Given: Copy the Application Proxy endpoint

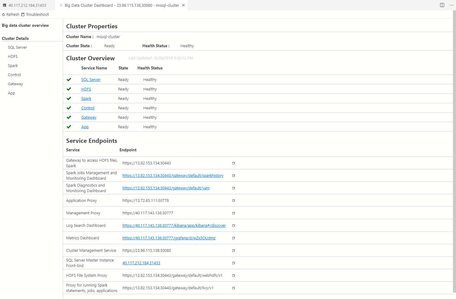Looking at the screenshot, I should point(233,201).
